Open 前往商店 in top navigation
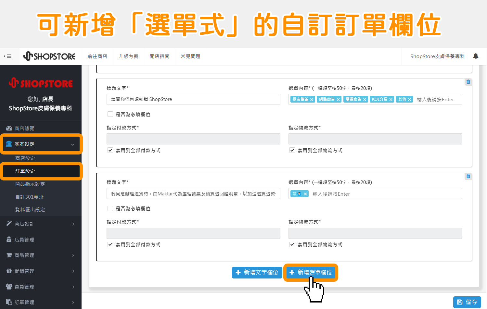This screenshot has height=309, width=487. click(x=97, y=56)
